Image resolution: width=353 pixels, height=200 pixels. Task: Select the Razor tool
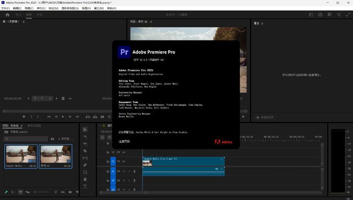85,151
